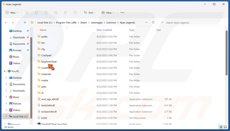Select Local Disk (C:) in navigation pane
The width and height of the screenshot is (230, 131).
(20, 116)
